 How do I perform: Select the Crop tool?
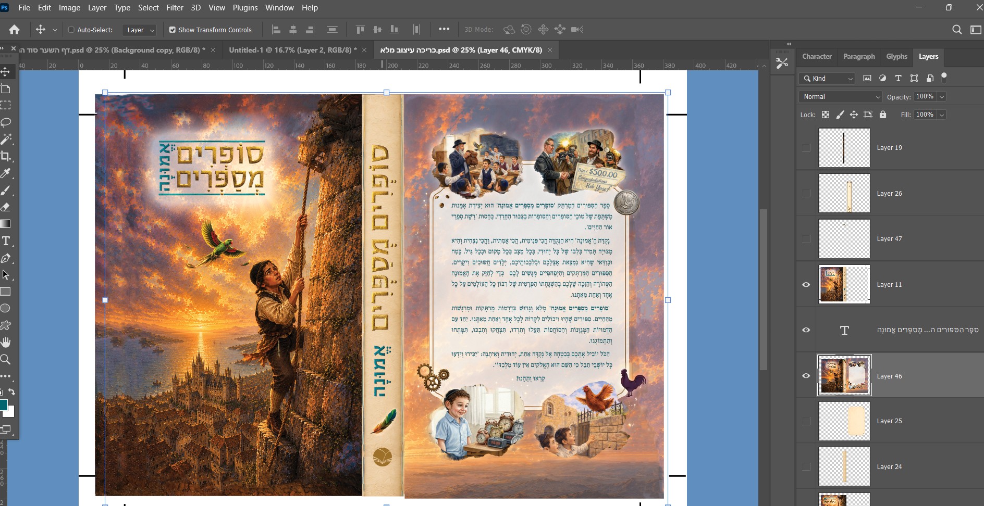(x=5, y=156)
